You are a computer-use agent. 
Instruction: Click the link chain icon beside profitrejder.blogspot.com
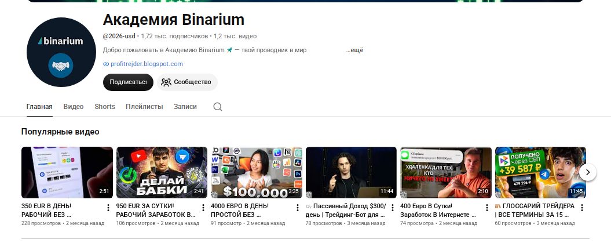[106, 64]
